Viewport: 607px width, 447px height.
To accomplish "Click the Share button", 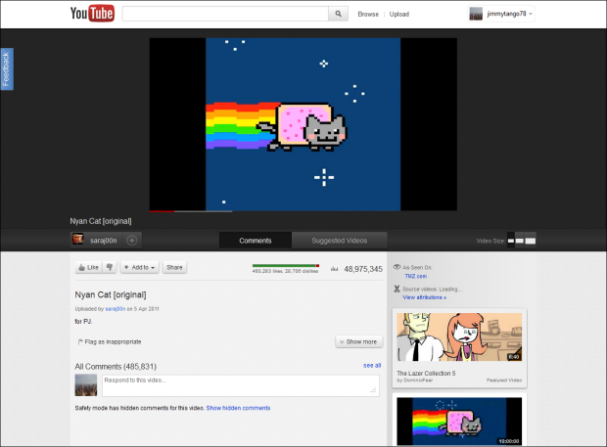I will click(x=174, y=267).
